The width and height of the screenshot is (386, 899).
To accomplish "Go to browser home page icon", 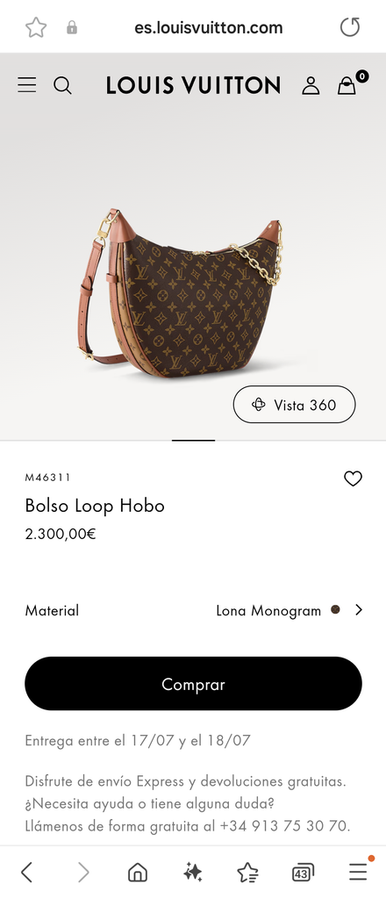I will coord(138,873).
